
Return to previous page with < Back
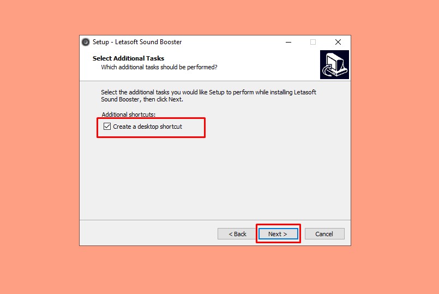[237, 234]
